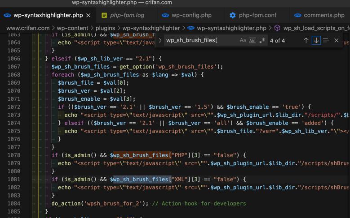Click the log file icon on php-fpm.log tab

pyautogui.click(x=104, y=15)
